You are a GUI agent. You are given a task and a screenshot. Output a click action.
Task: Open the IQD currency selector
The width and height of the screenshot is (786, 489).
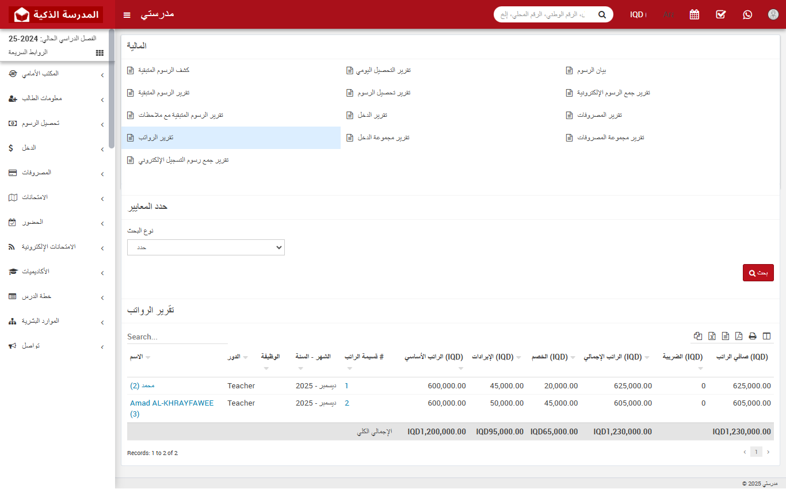click(x=638, y=14)
